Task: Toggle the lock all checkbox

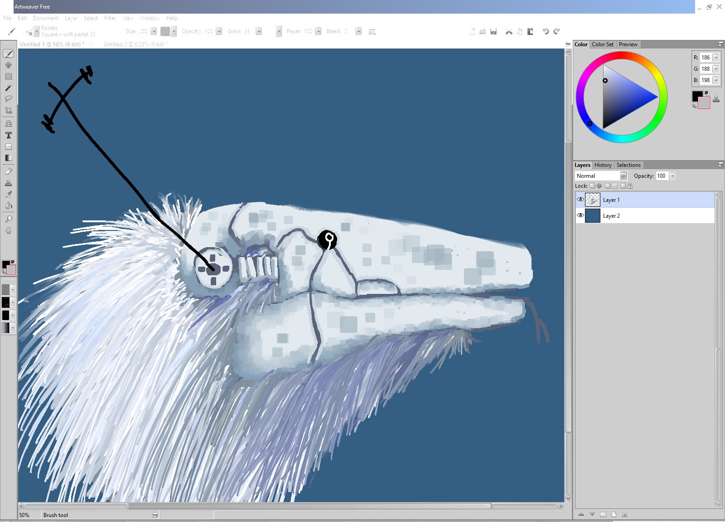Action: [623, 185]
